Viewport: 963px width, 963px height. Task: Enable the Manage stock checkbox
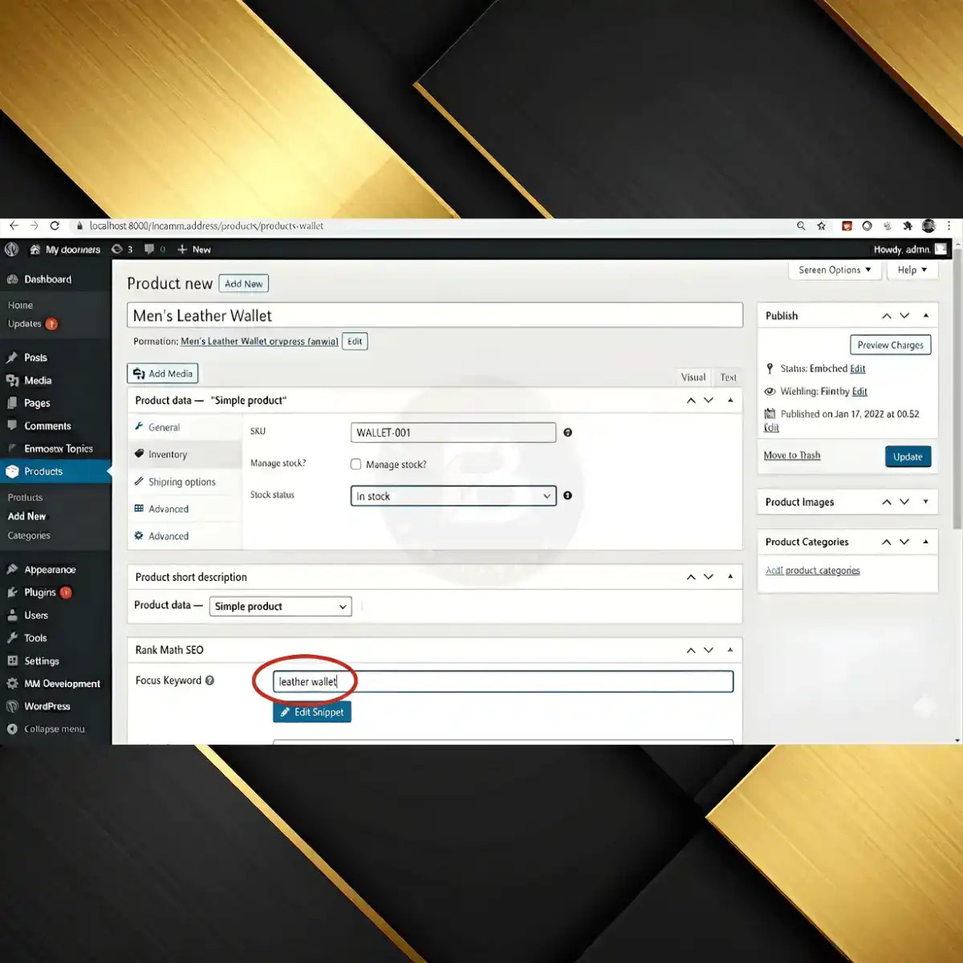(x=356, y=464)
